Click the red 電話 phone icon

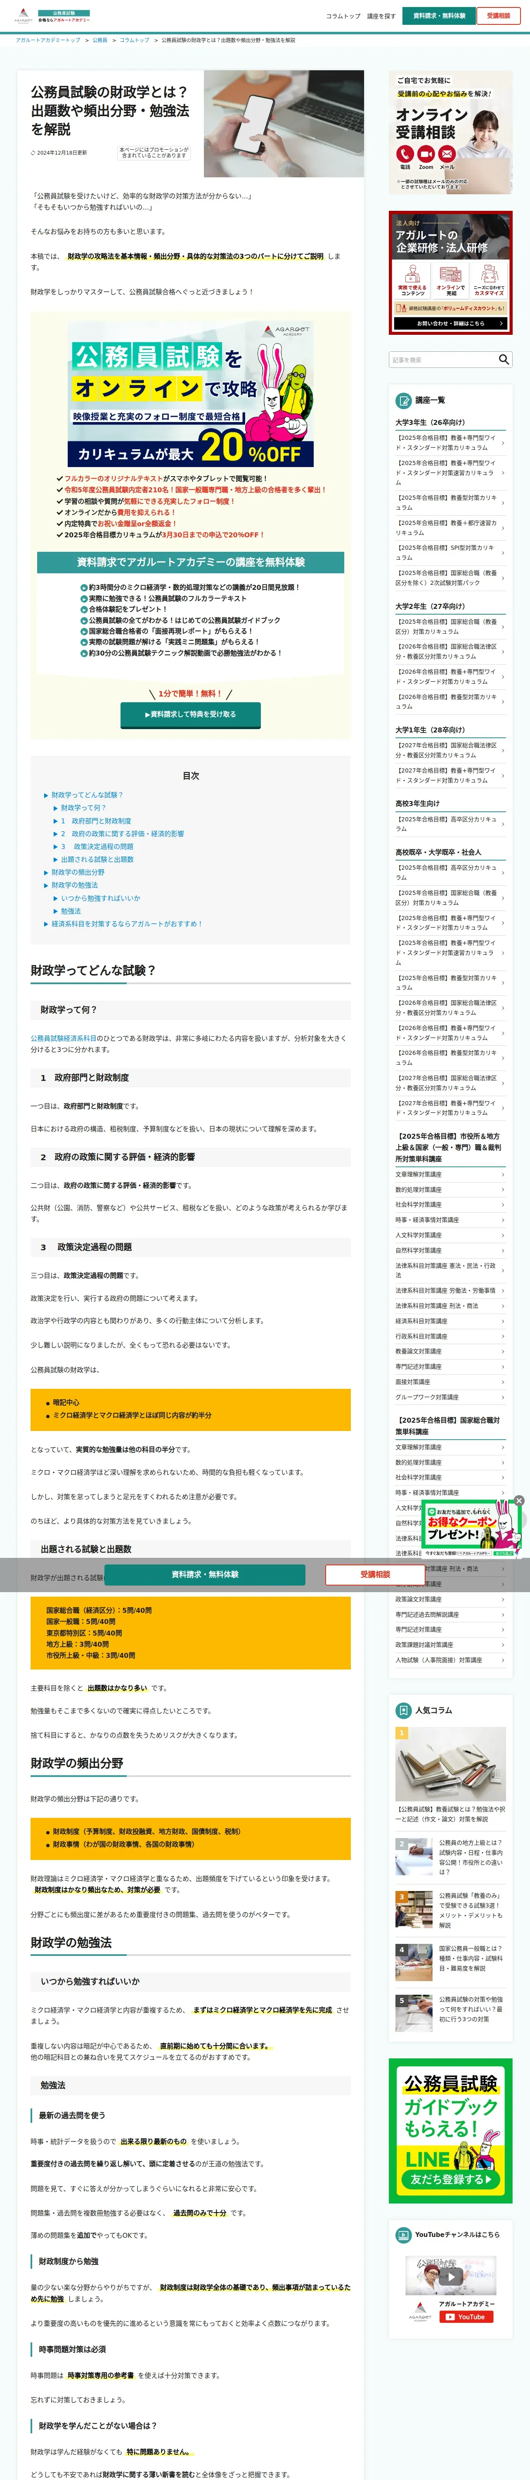click(x=405, y=154)
